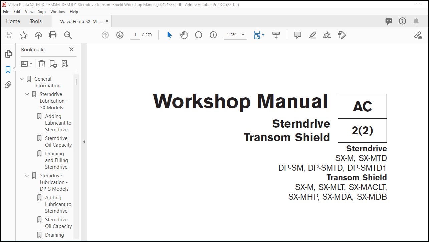Open the find text magnifier tool
The image size is (429, 242).
[68, 35]
